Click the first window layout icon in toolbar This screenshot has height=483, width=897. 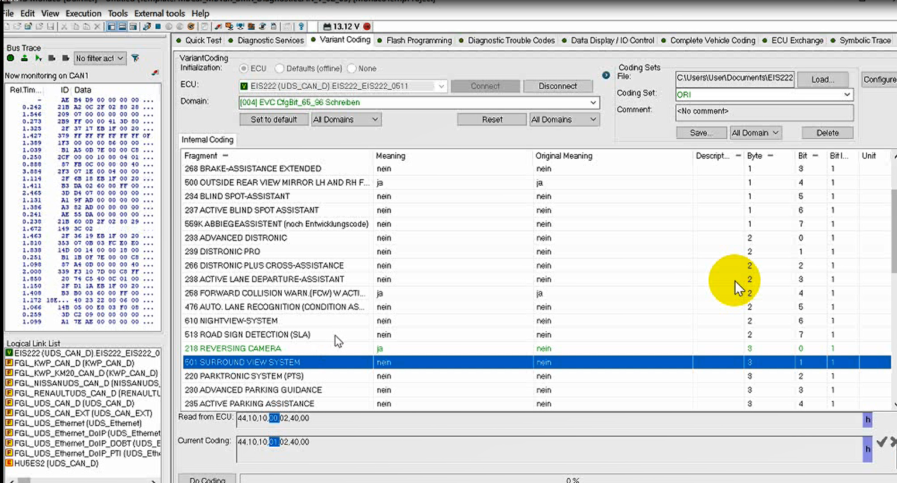click(x=111, y=27)
